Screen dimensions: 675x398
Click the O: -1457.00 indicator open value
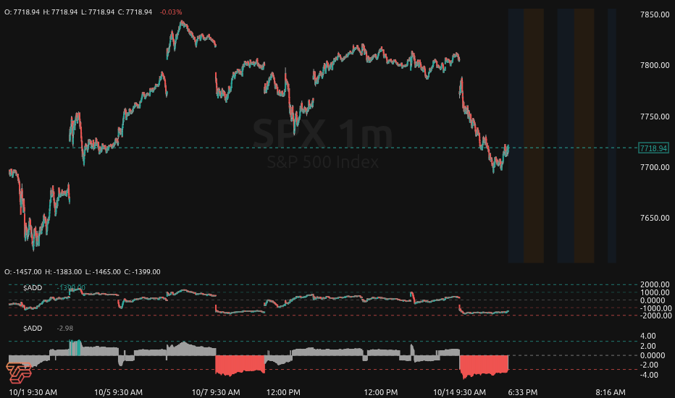[x=23, y=272]
